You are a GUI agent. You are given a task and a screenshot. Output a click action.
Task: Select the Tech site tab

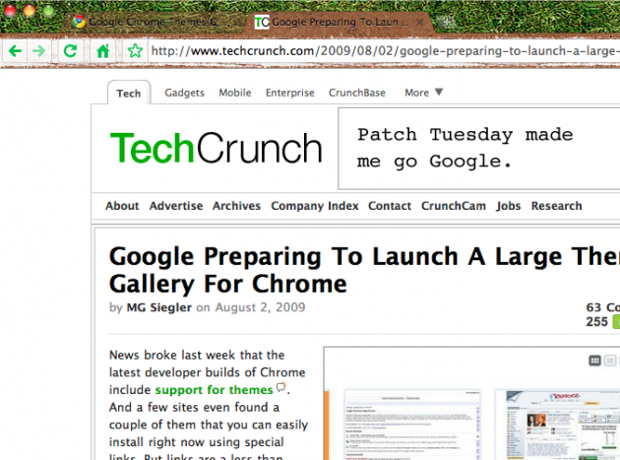tap(129, 93)
